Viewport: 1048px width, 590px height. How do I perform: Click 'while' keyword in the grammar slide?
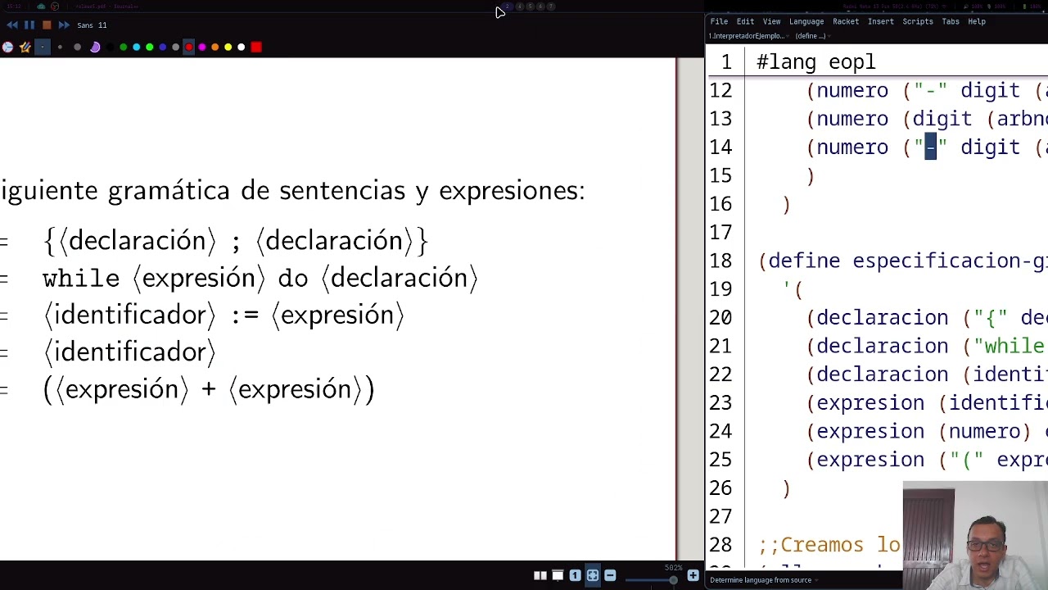tap(81, 278)
